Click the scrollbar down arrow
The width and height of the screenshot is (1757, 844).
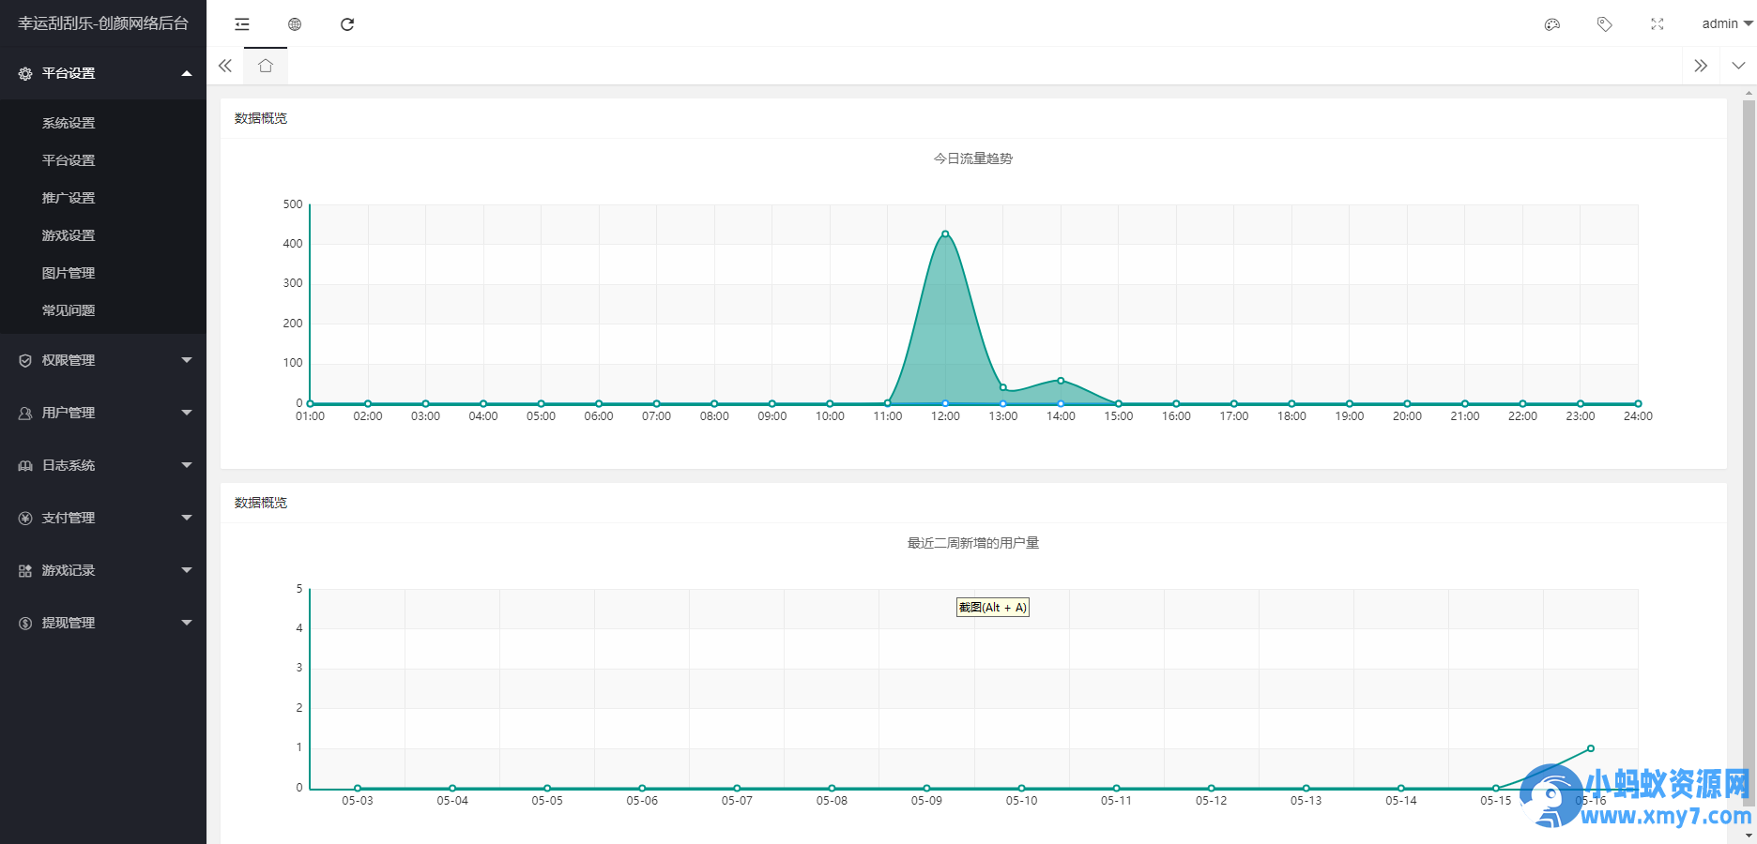coord(1749,836)
